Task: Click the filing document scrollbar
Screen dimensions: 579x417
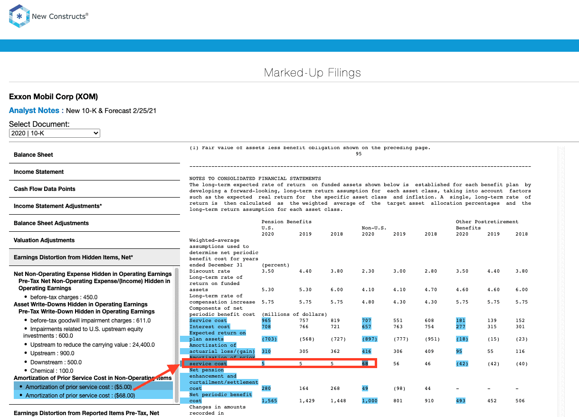Action: coord(560,282)
